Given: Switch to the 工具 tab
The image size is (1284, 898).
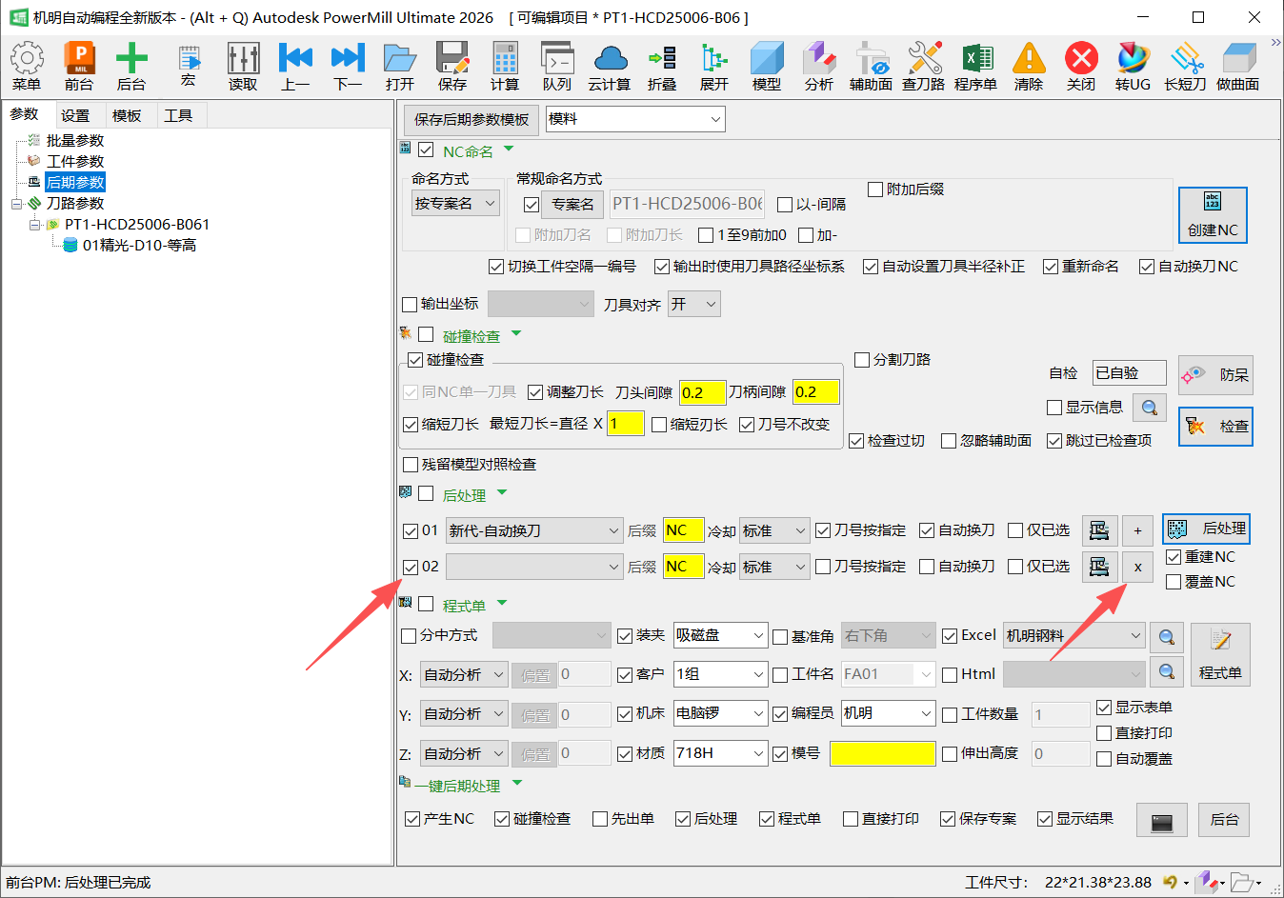Looking at the screenshot, I should click(x=178, y=115).
